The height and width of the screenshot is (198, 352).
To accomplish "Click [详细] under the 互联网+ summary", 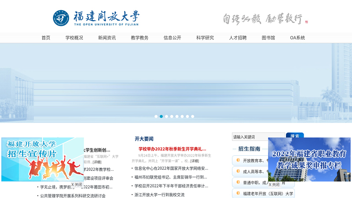I will pos(97,162).
